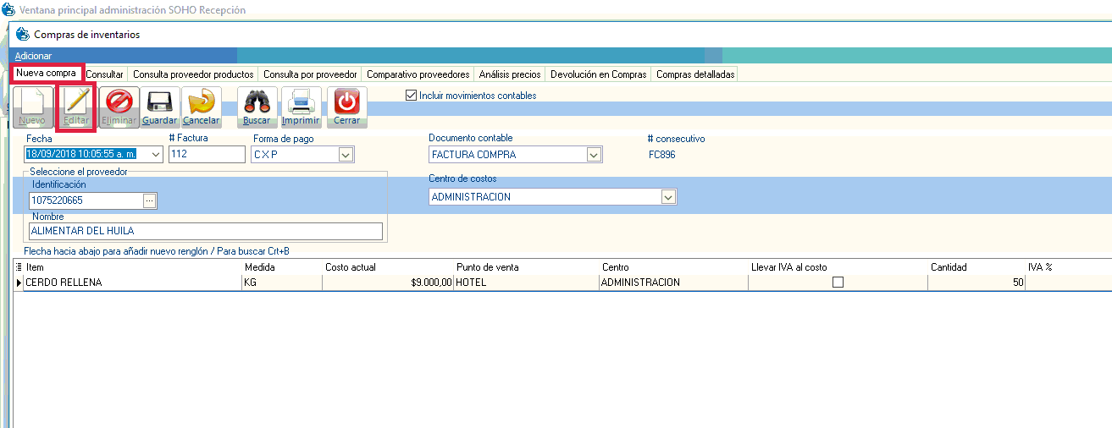Click the # Factura input field
Viewport: 1112px width, 428px height.
[x=207, y=155]
